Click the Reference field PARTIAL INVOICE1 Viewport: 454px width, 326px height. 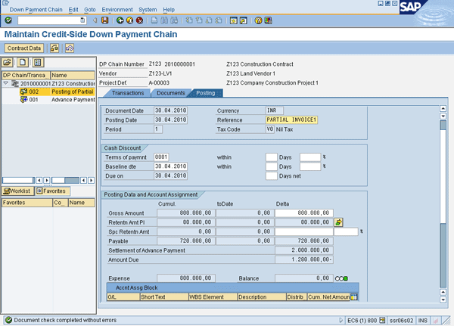pos(292,120)
